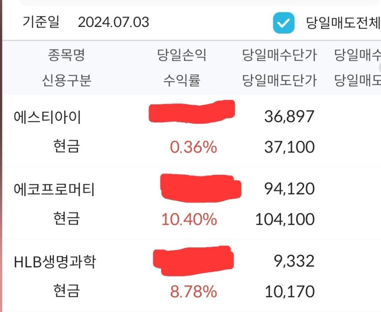This screenshot has width=381, height=312.
Task: Tap the 36,897 buy price value
Action: tap(289, 116)
